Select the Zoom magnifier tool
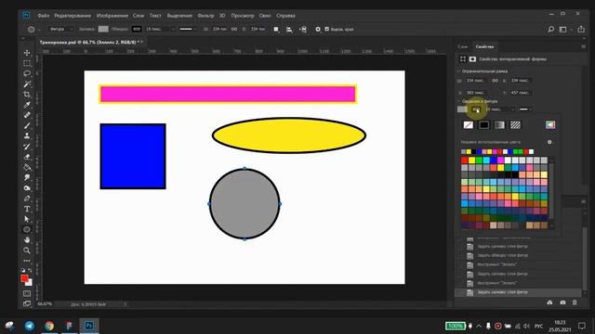The image size is (595, 334). pos(27,250)
